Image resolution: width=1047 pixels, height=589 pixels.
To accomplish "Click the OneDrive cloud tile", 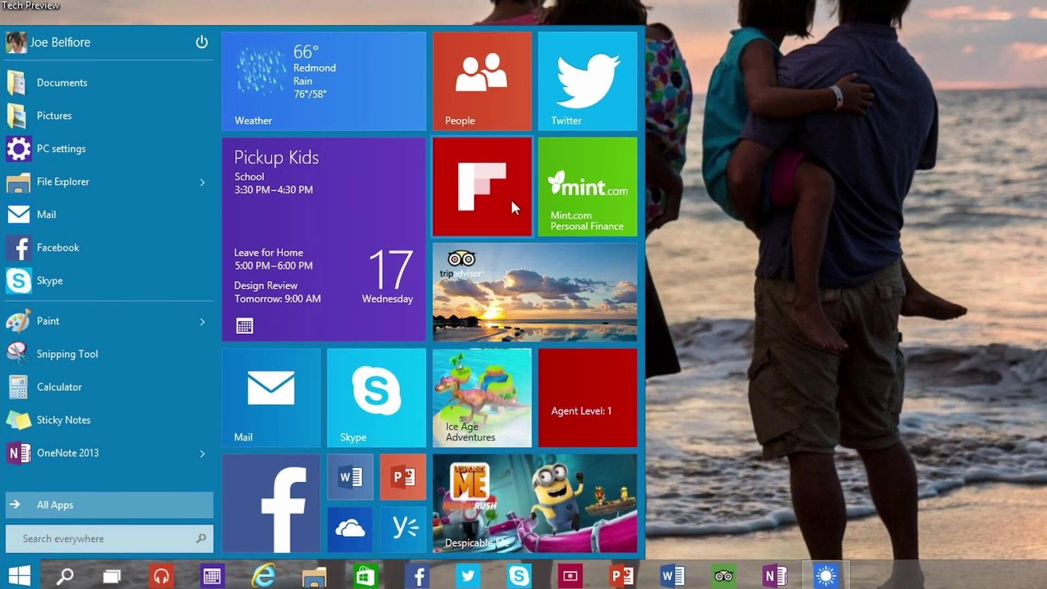I will coord(350,528).
